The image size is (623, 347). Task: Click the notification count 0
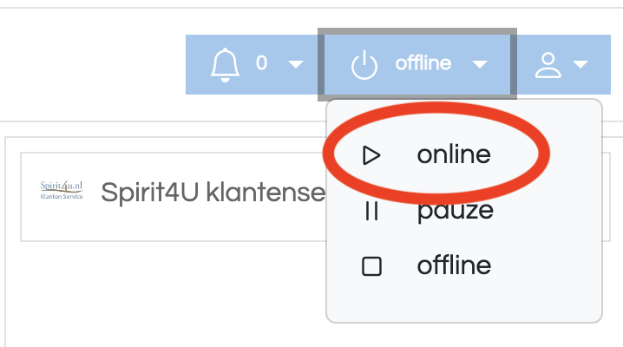click(x=261, y=63)
